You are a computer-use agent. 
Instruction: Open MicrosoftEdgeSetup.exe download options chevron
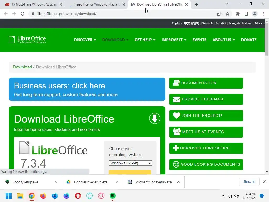[178, 182]
